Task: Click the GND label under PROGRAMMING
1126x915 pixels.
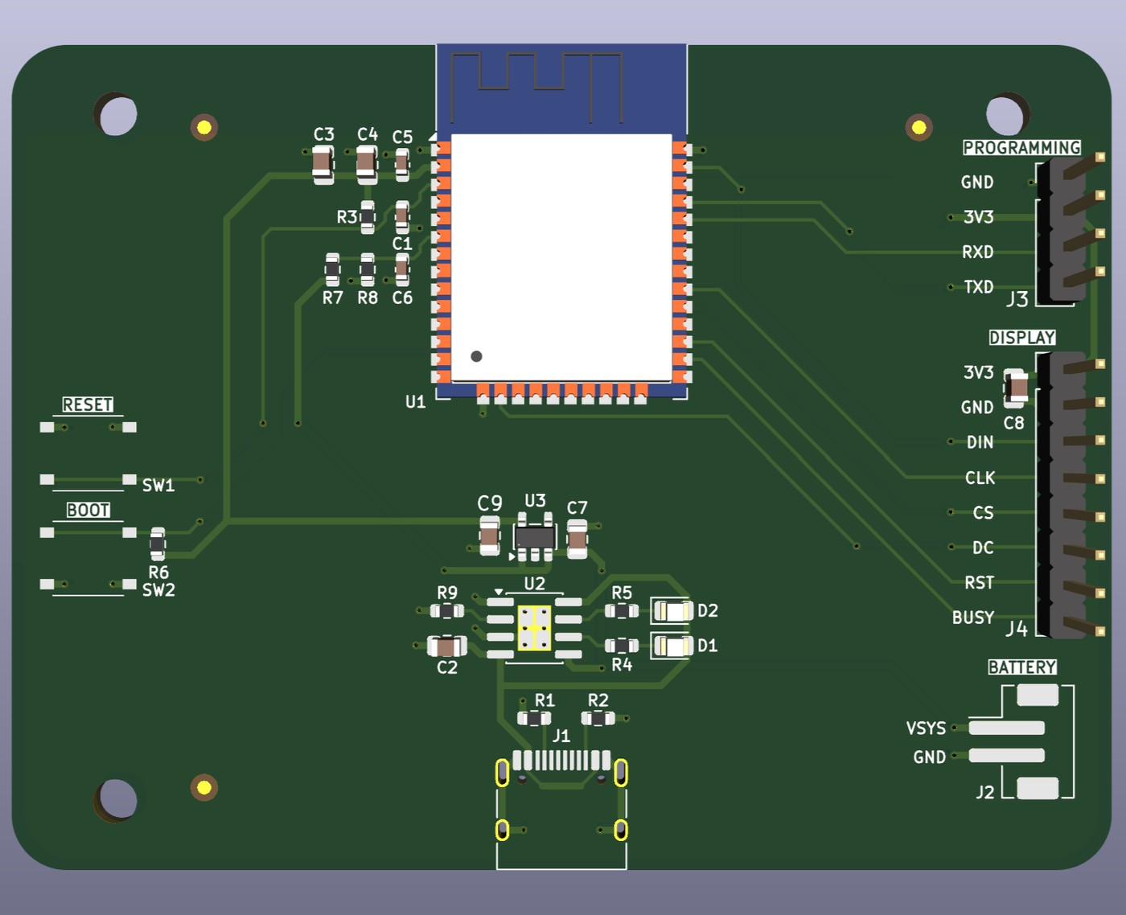Action: point(977,183)
